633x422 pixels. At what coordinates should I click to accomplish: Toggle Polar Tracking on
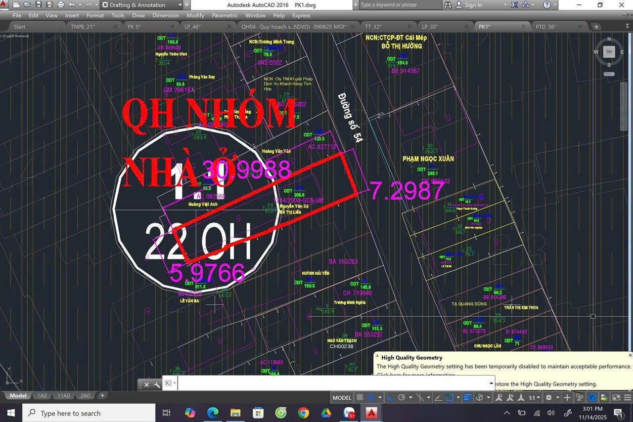tap(402, 397)
